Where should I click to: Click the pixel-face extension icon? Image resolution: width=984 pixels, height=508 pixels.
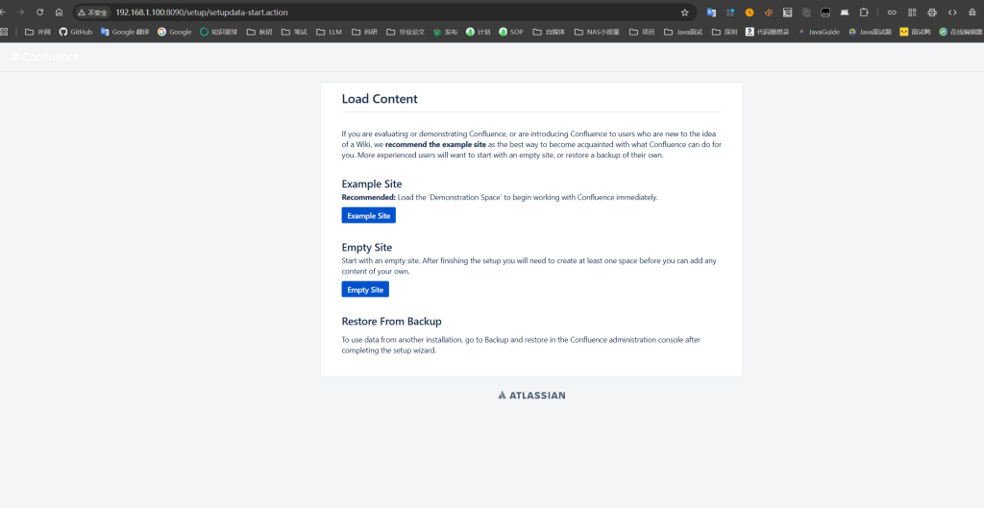click(825, 12)
